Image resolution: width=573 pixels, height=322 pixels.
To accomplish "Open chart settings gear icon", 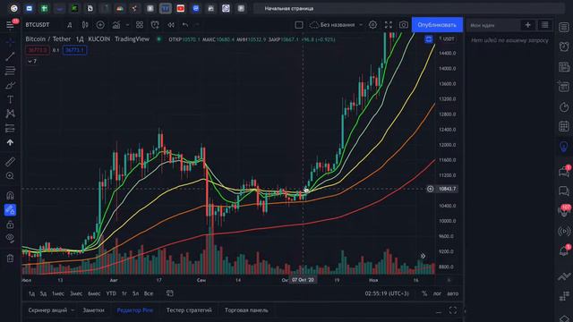I will tap(372, 25).
